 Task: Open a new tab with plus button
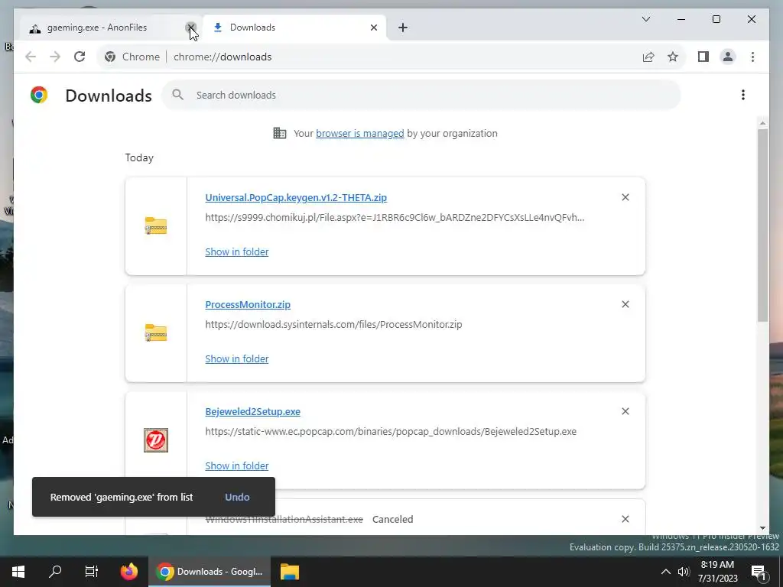point(403,28)
